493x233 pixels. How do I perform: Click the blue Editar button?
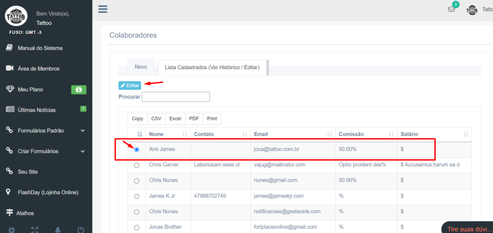tap(130, 86)
